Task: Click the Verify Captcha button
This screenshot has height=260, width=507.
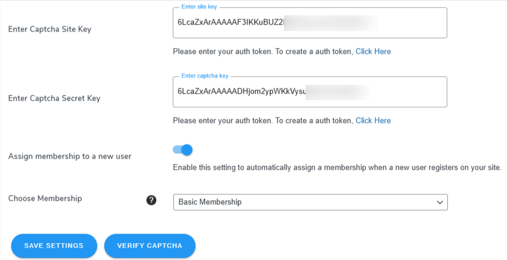Action: (x=150, y=246)
